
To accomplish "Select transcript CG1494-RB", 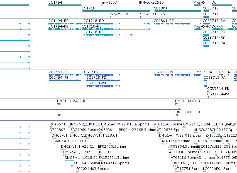I will pos(65,29).
